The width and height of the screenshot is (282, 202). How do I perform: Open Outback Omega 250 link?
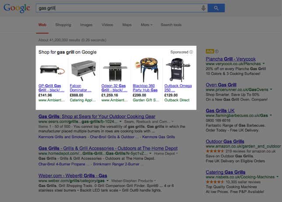(178, 88)
